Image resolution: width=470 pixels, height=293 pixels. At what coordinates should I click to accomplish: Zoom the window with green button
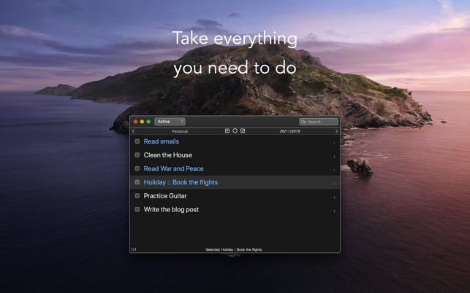pos(148,122)
